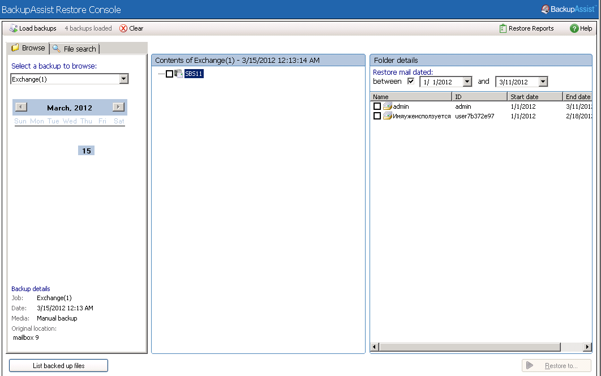The width and height of the screenshot is (601, 376).
Task: Click the 'Имяужеиспользуется' mailbox name
Action: click(422, 116)
